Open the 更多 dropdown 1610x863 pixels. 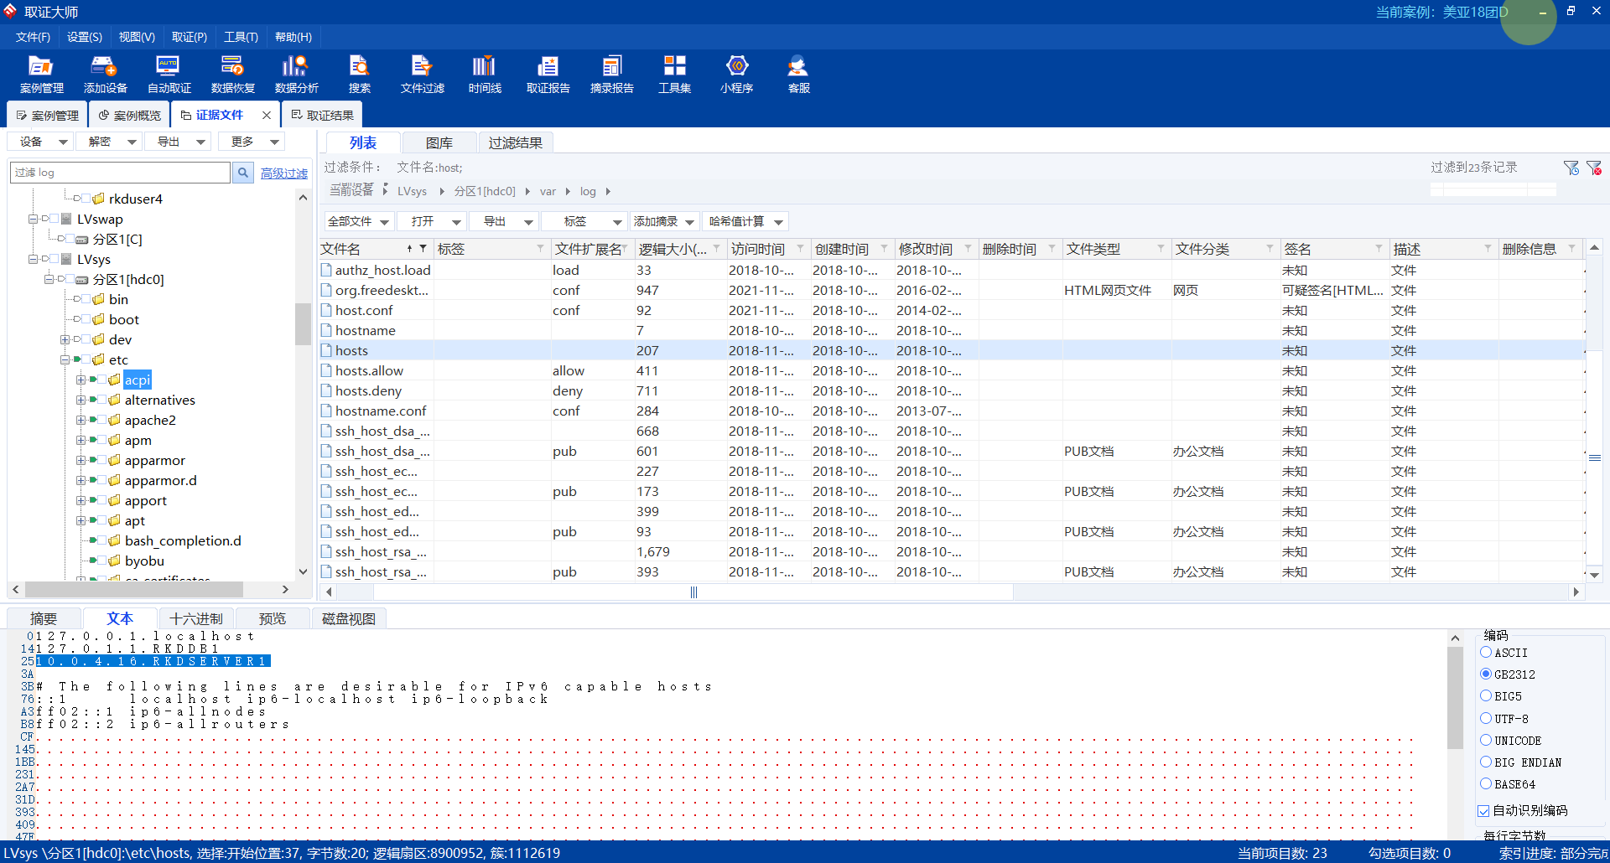point(253,142)
